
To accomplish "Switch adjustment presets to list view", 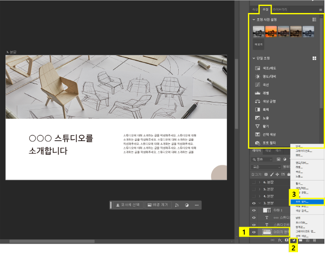I will [x=314, y=20].
